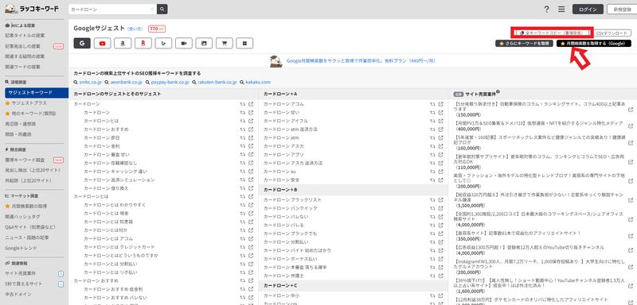
Task: Open the hamburger menu icon
Action: coord(561,10)
